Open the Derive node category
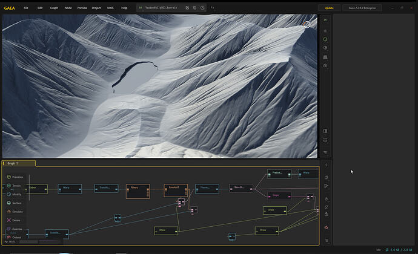The height and width of the screenshot is (254, 418). (13, 220)
